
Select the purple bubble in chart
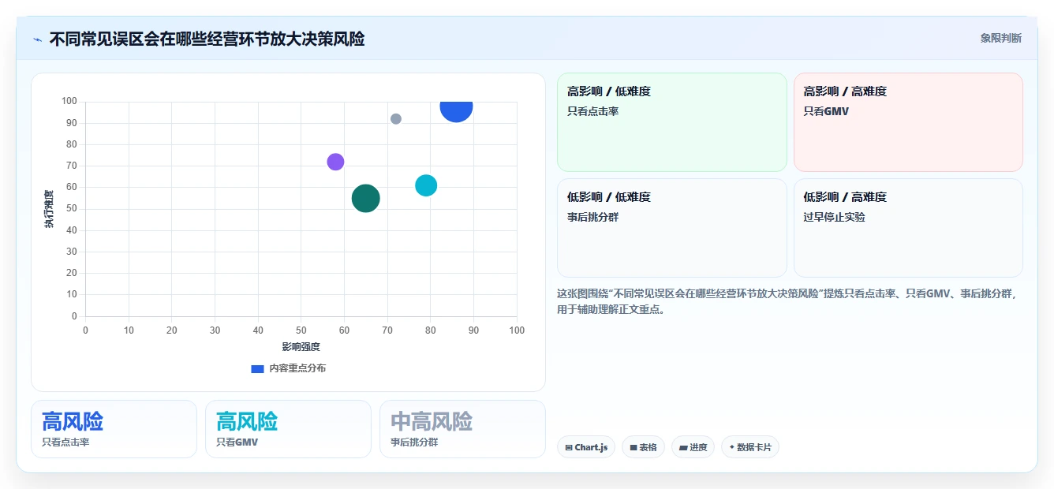pos(335,162)
